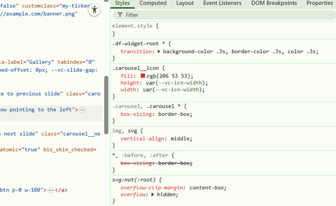Switch to the Computed tab
This screenshot has height=206, width=336.
tap(153, 3)
